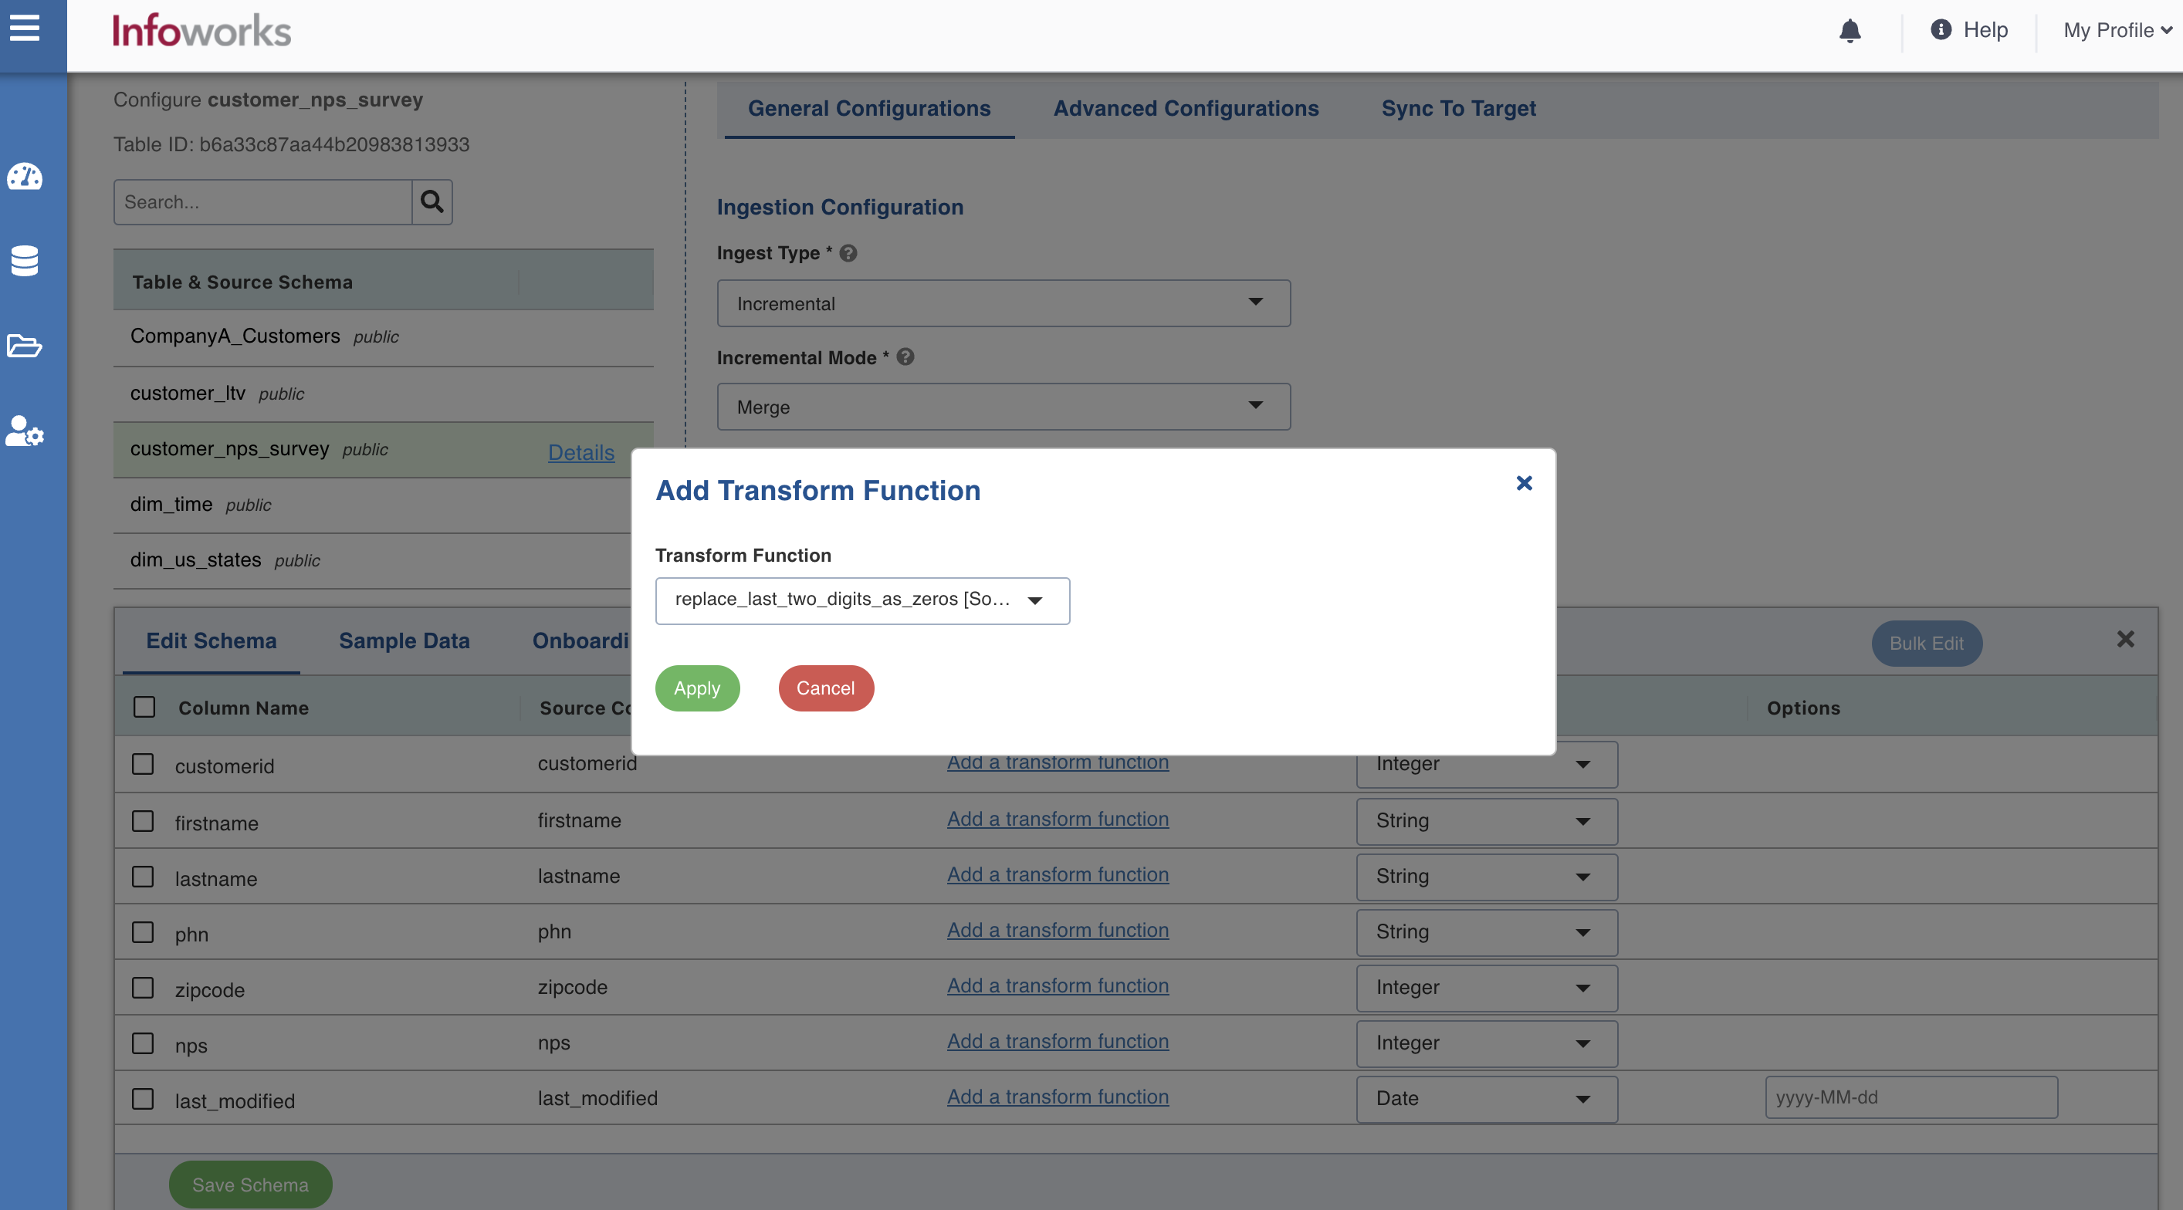Open the Transform Function dropdown
This screenshot has height=1210, width=2183.
tap(861, 601)
